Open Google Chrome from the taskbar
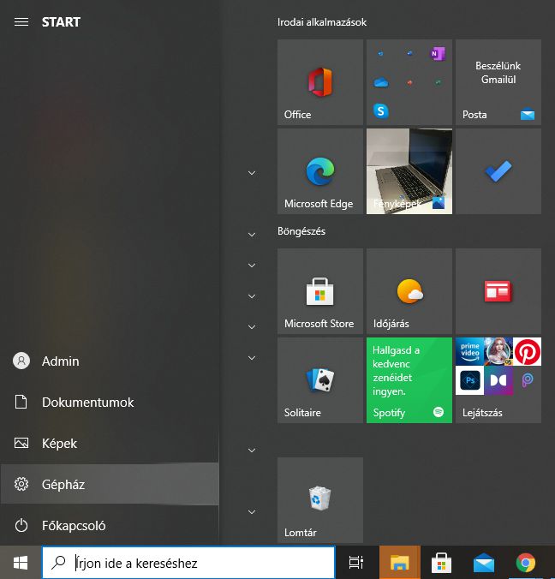This screenshot has width=555, height=579. pyautogui.click(x=526, y=563)
